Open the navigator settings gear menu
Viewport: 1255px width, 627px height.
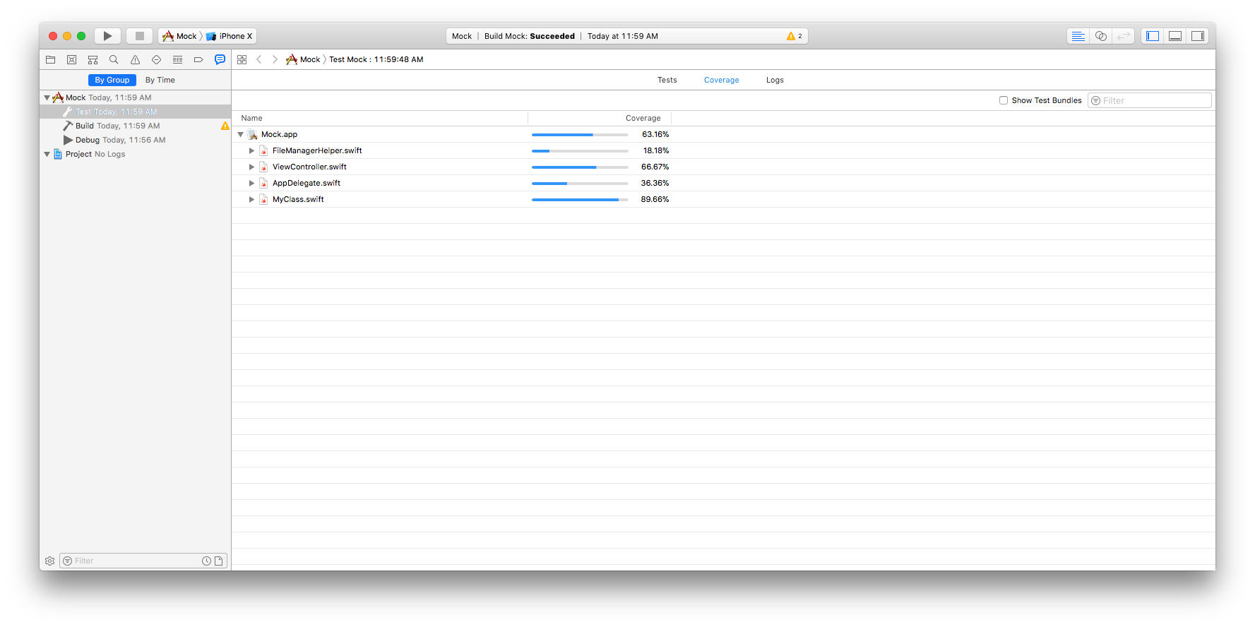coord(50,561)
